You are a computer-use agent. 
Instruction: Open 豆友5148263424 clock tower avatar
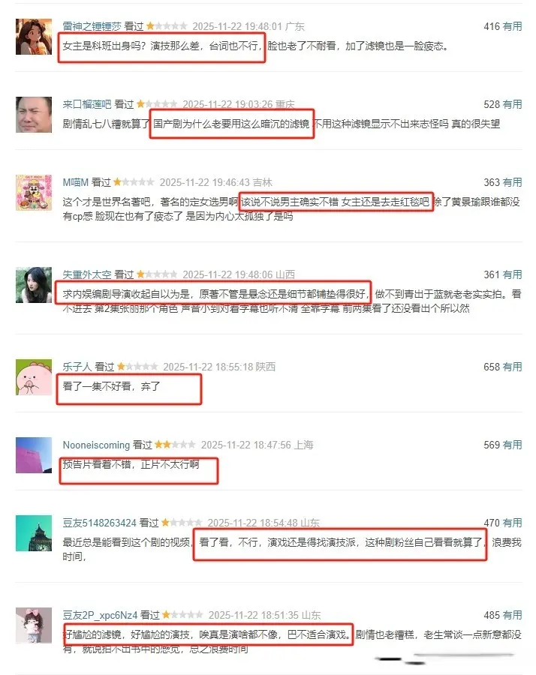coord(34,533)
